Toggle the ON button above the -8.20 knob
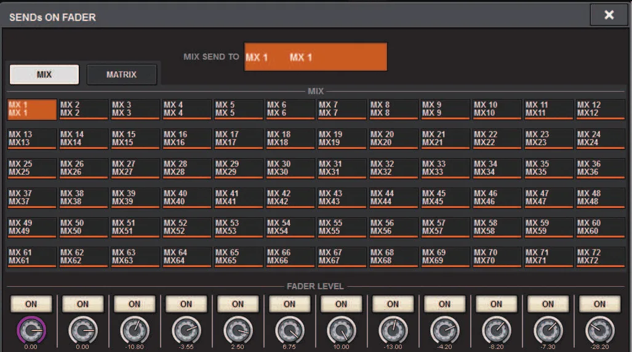The width and height of the screenshot is (632, 352). 496,304
